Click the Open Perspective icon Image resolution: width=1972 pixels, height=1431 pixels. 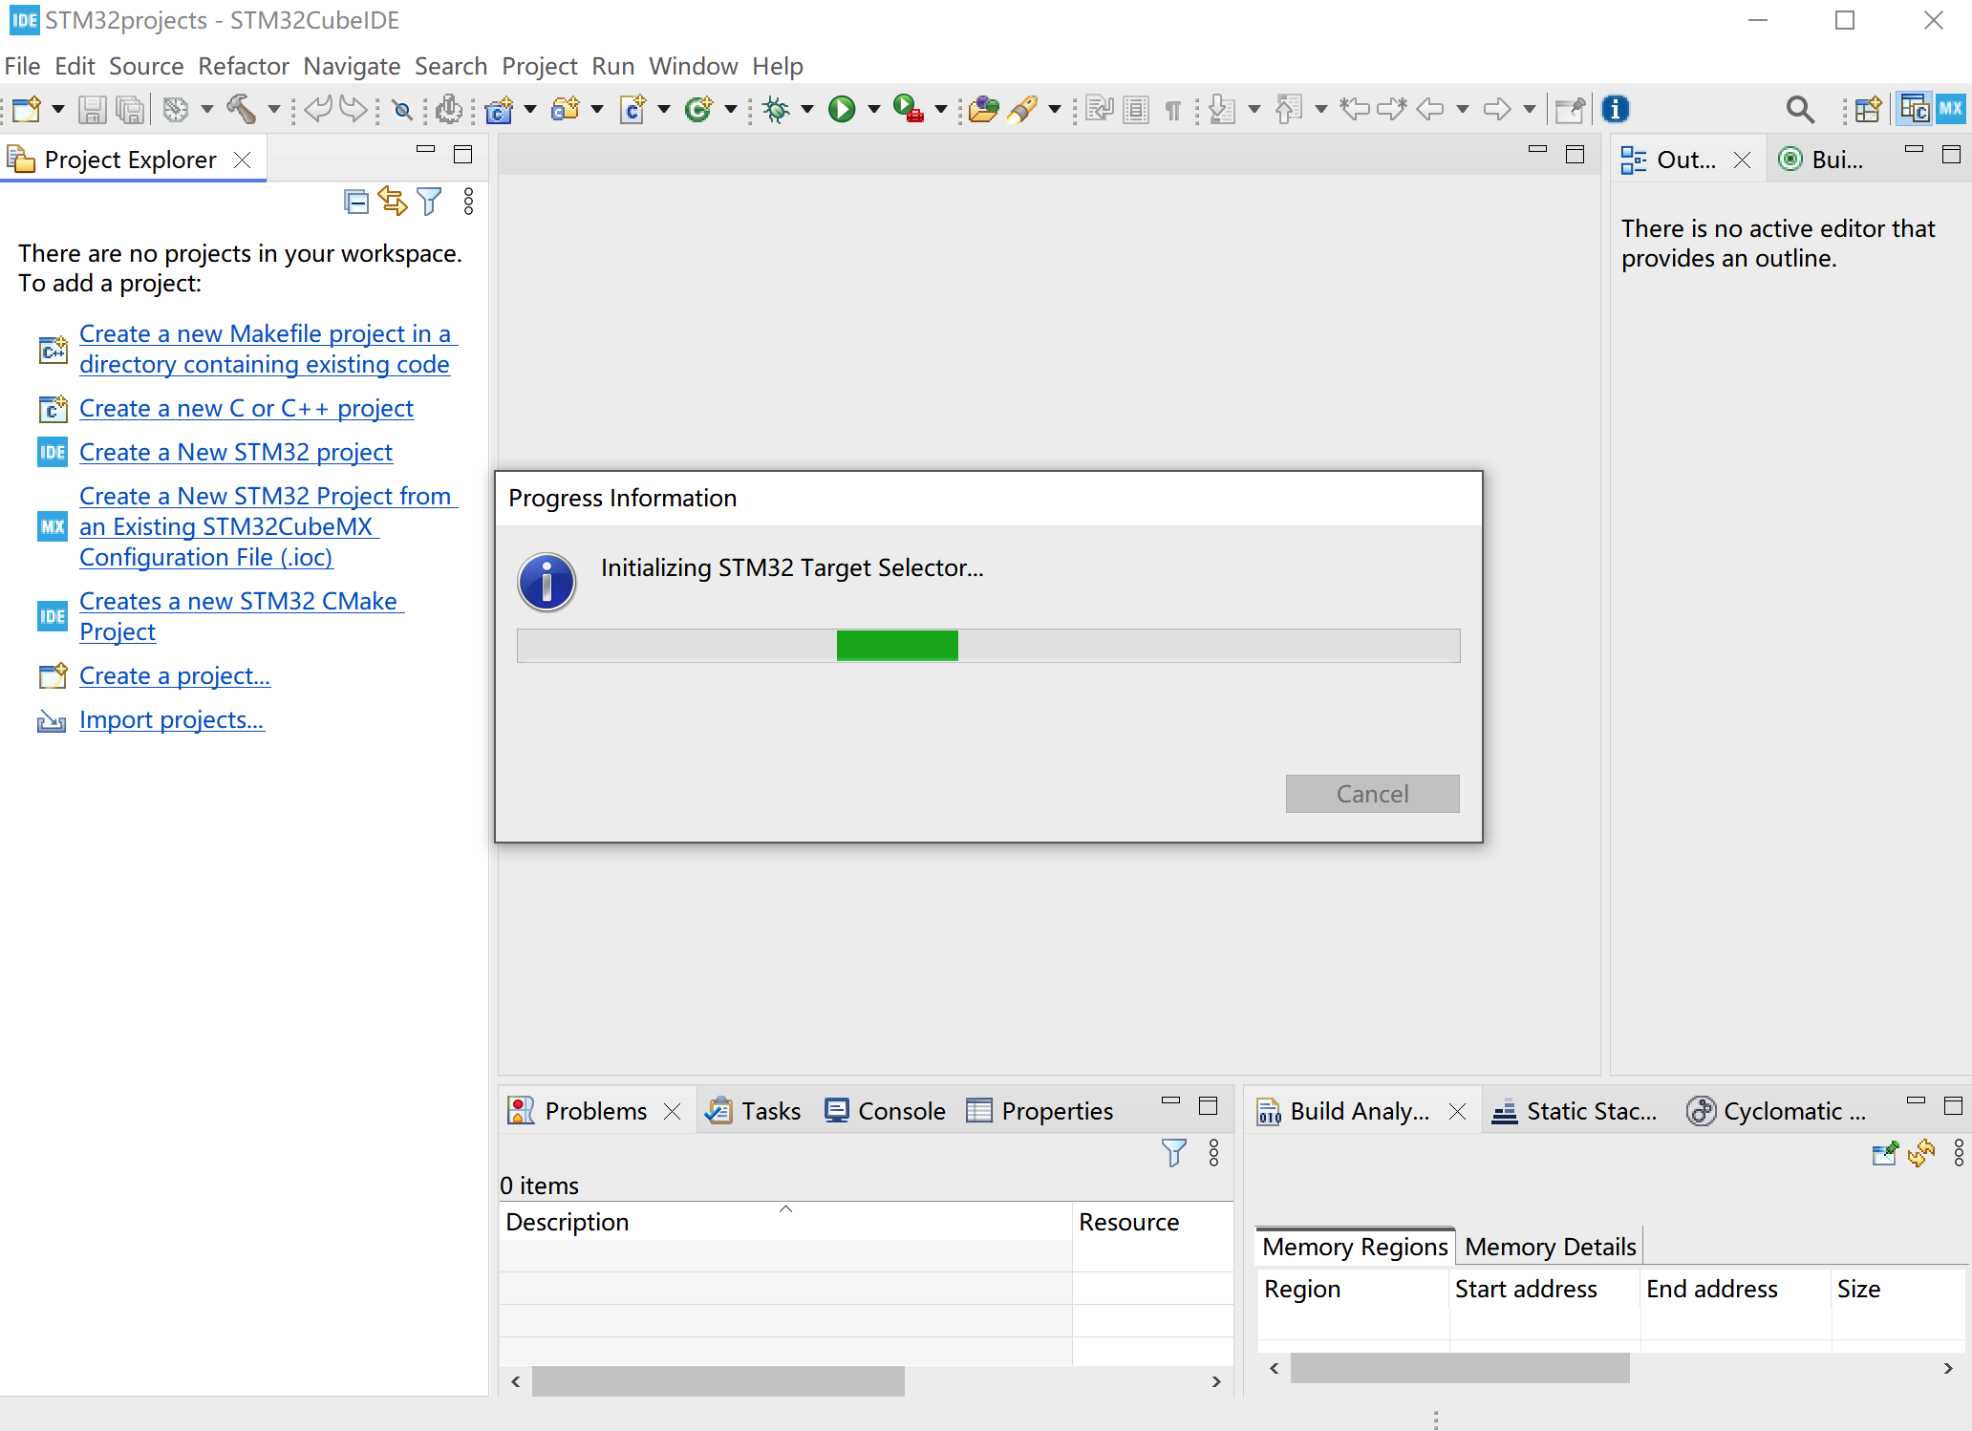point(1867,109)
